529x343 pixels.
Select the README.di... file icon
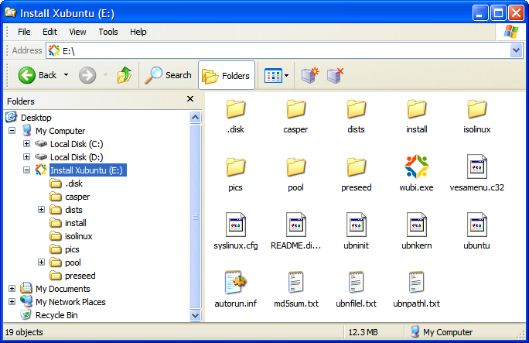click(x=296, y=225)
